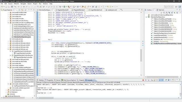
Task: Click Collapse All in Project Explorer
Action: (19, 10)
